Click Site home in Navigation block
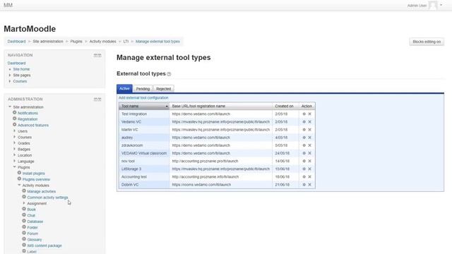The width and height of the screenshot is (452, 254). (x=21, y=69)
